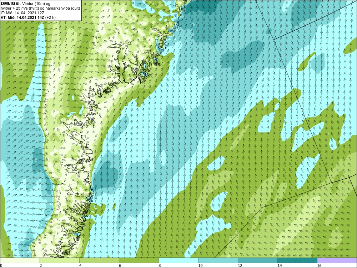Image resolution: width=357 pixels, height=268 pixels.
Task: Click the 'DMI/IGB' title text
Action: point(10,4)
